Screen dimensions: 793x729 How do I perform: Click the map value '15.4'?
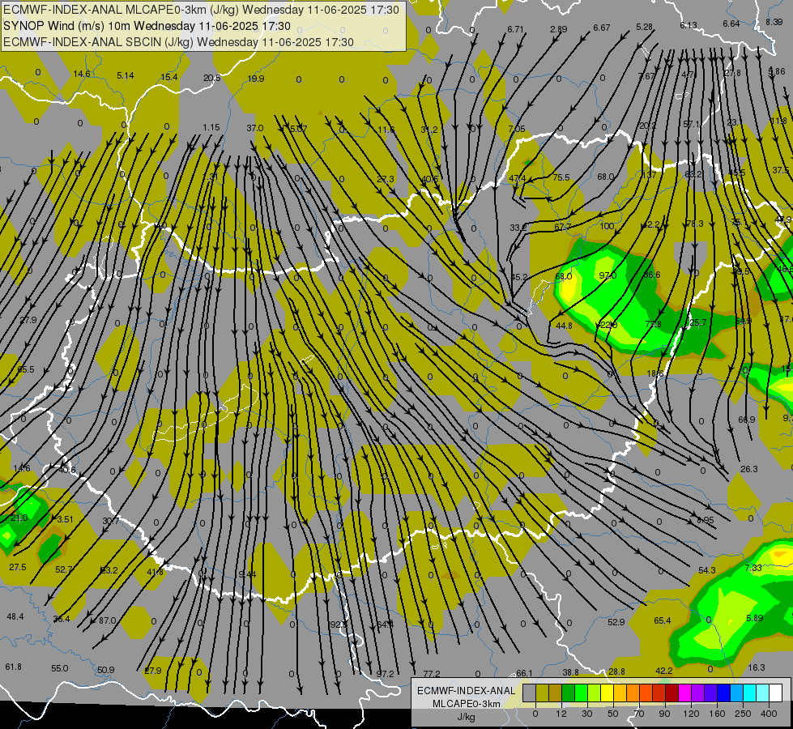pos(169,77)
